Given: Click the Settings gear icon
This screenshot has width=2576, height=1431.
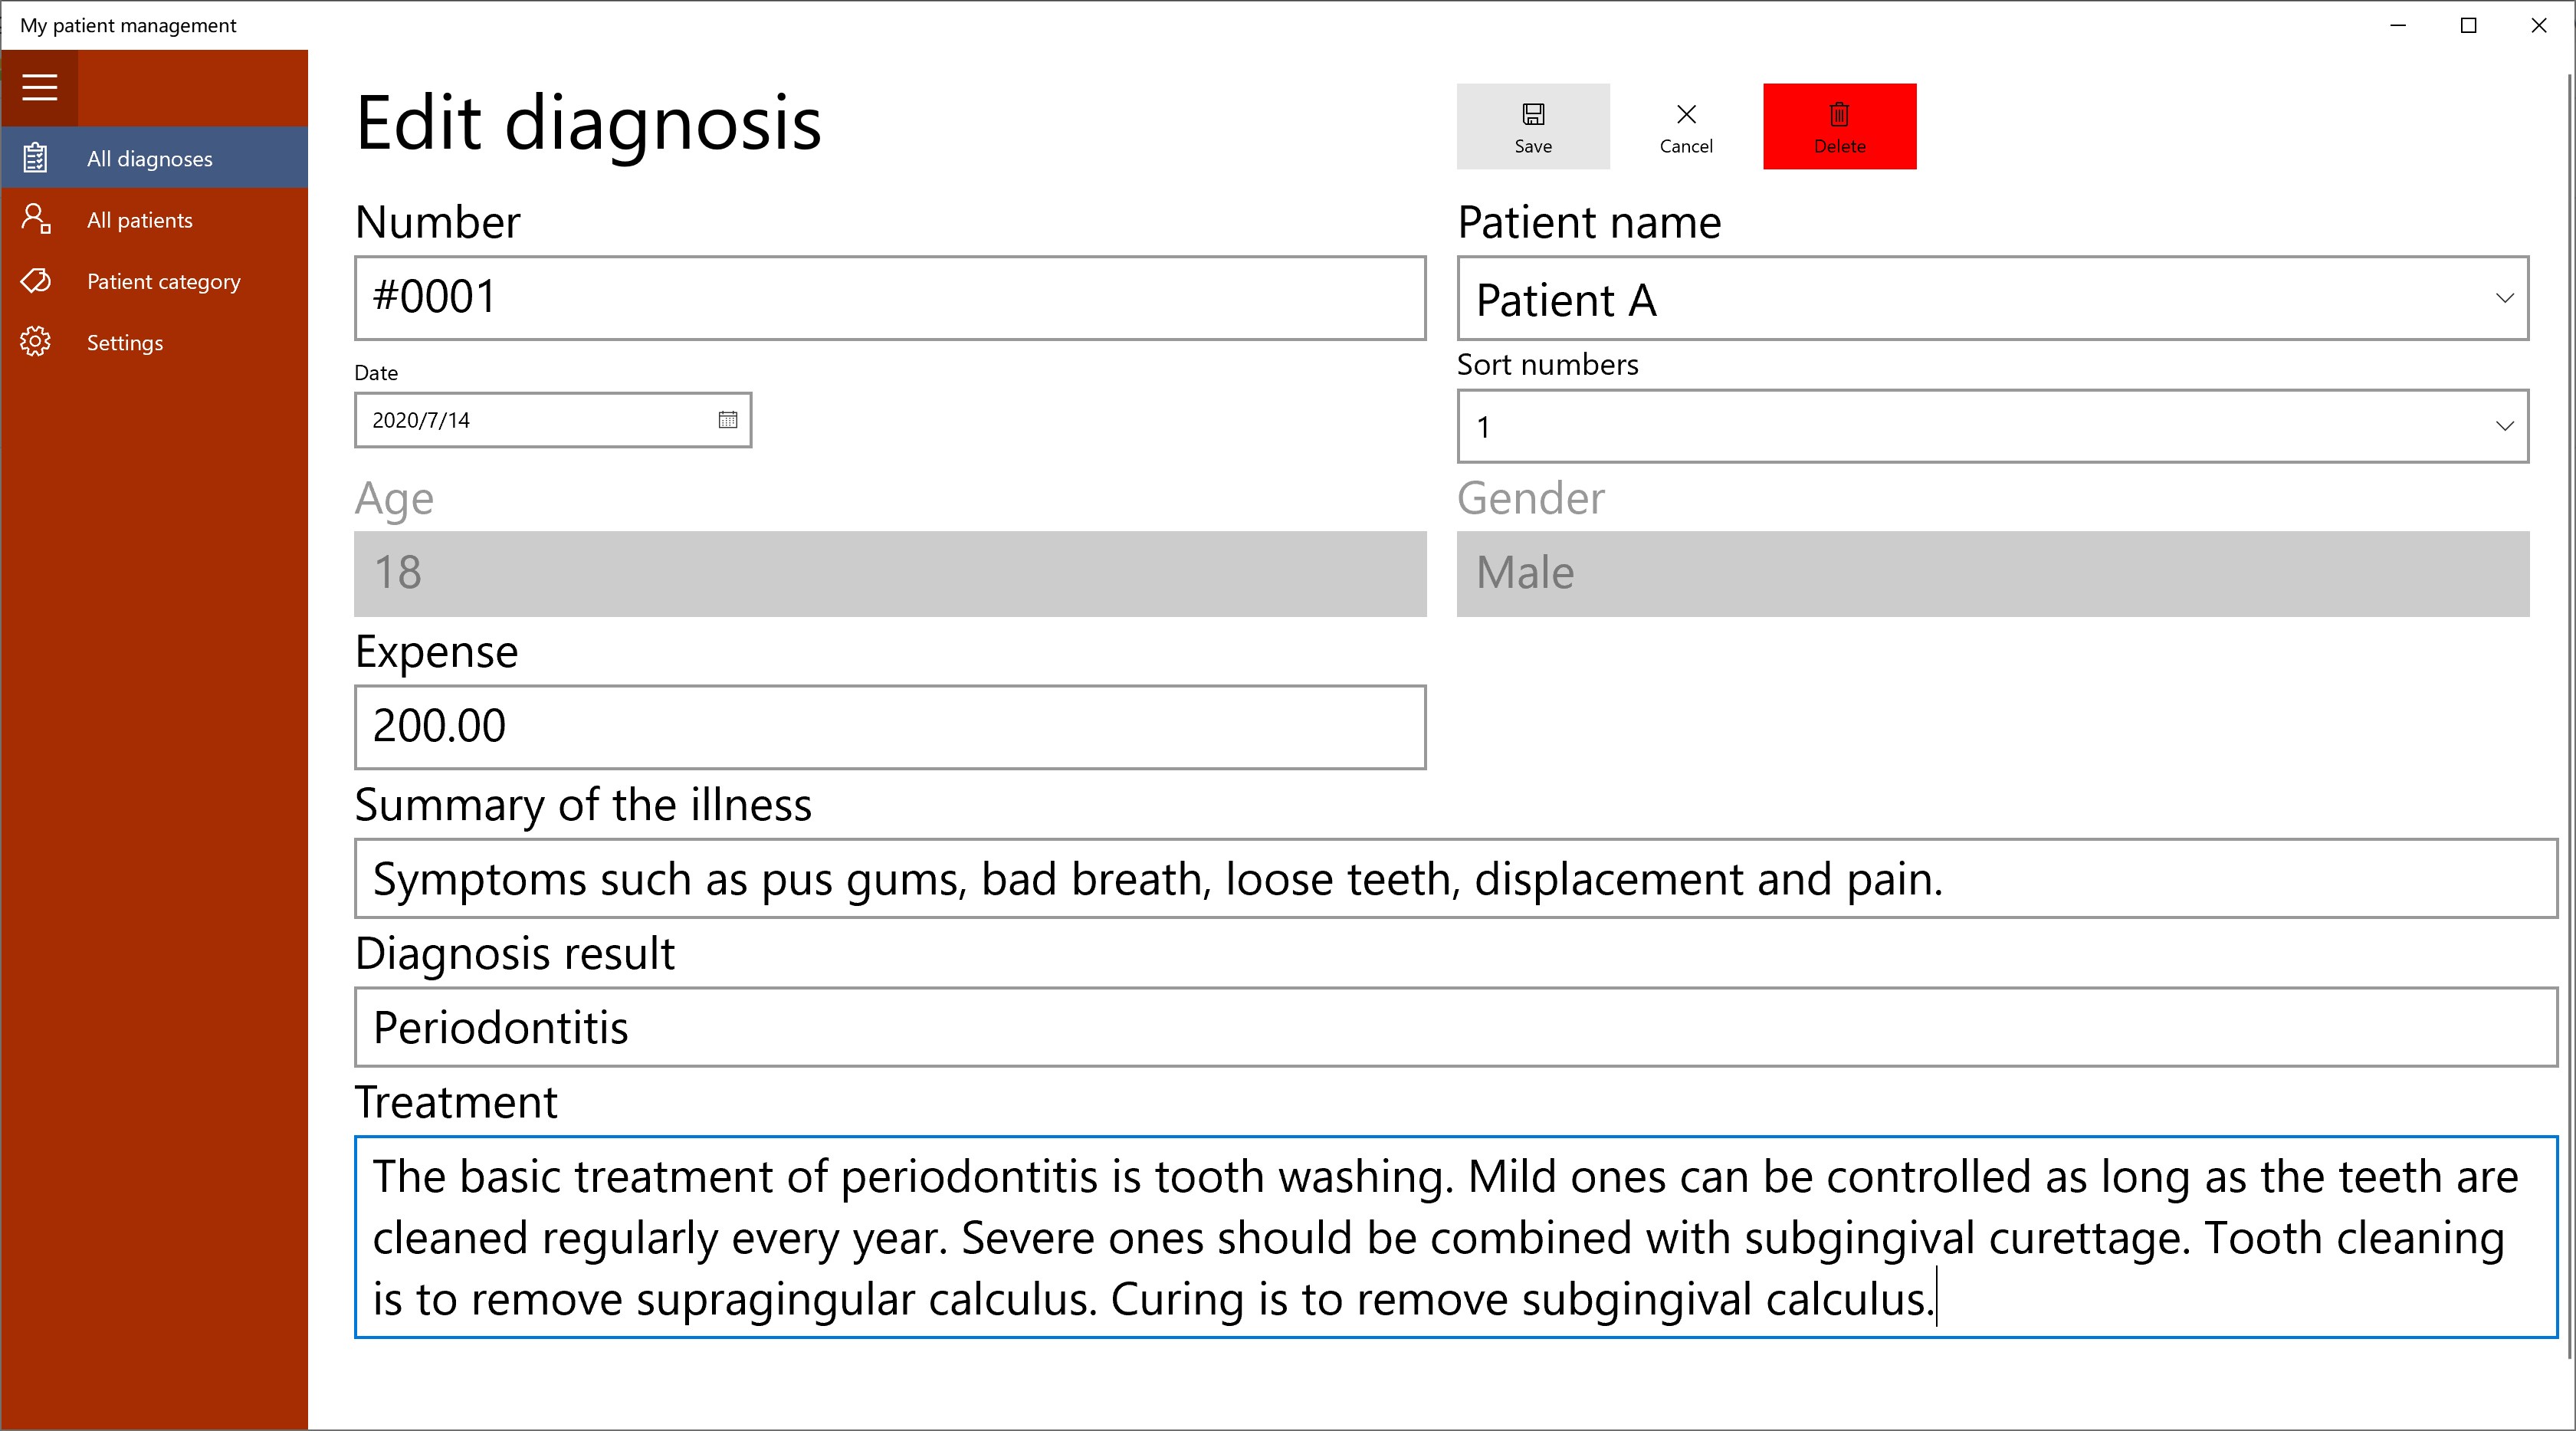Looking at the screenshot, I should click(x=36, y=342).
